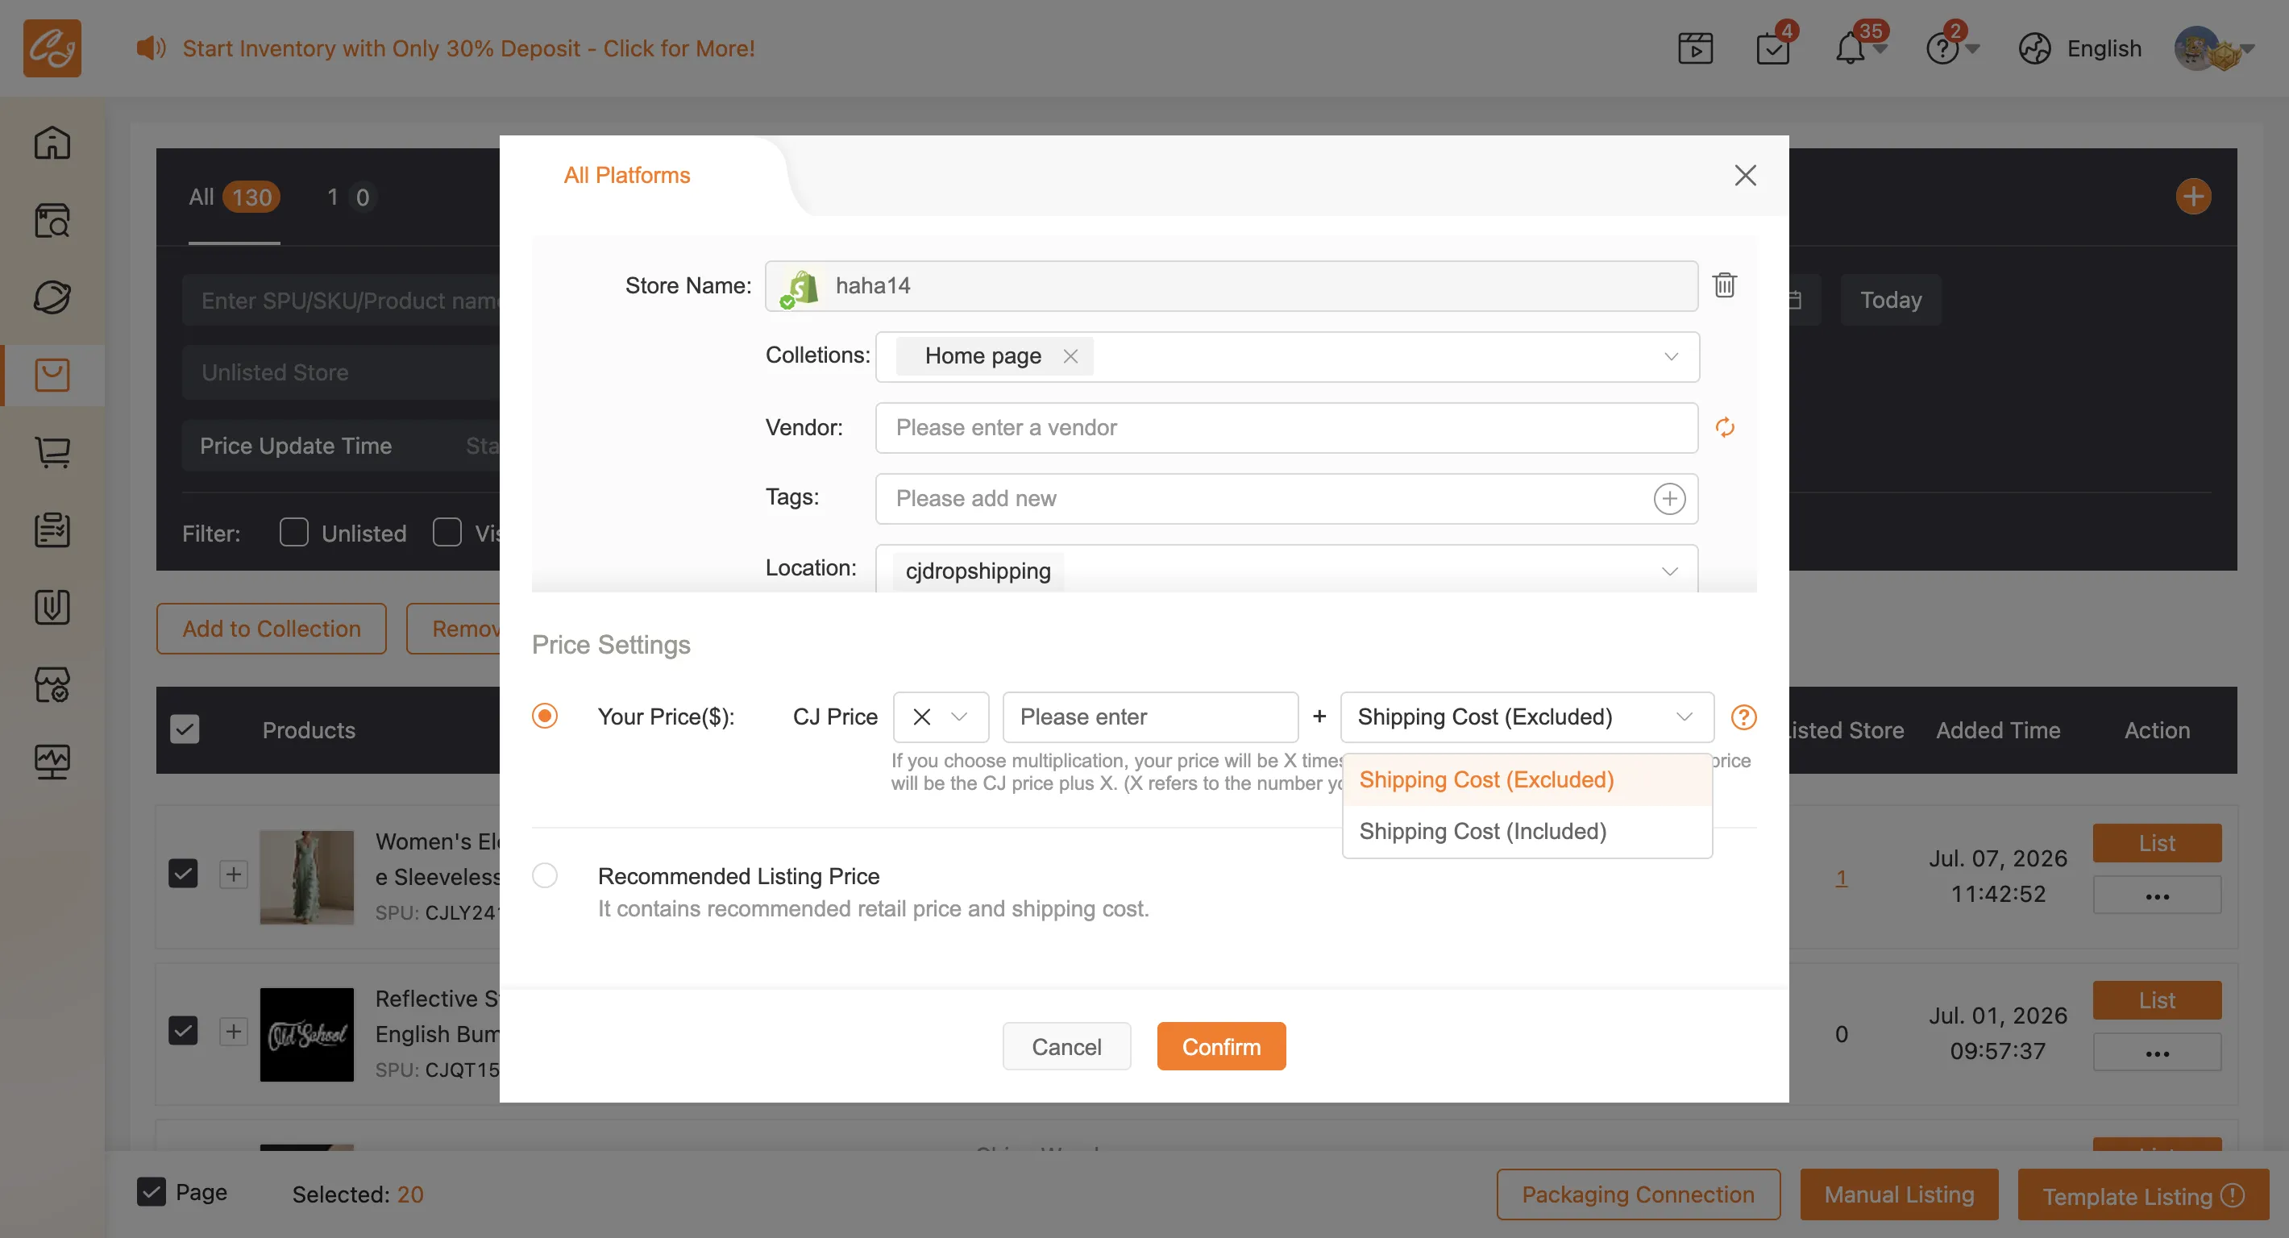Viewport: 2289px width, 1238px height.
Task: Open the Location cjdropshipping dropdown
Action: (1286, 570)
